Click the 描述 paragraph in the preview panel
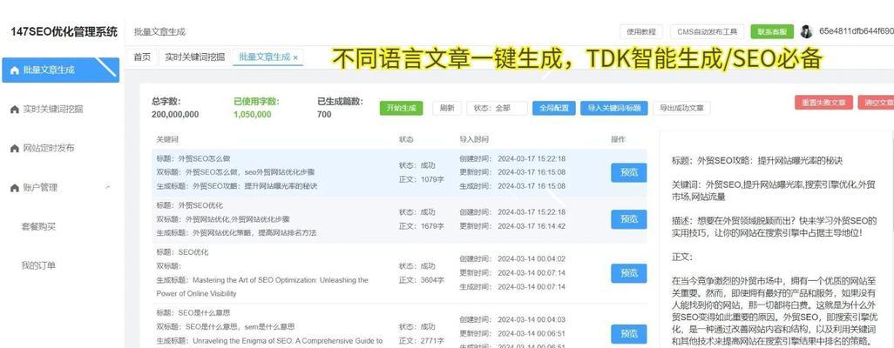894x348 pixels. (775, 227)
